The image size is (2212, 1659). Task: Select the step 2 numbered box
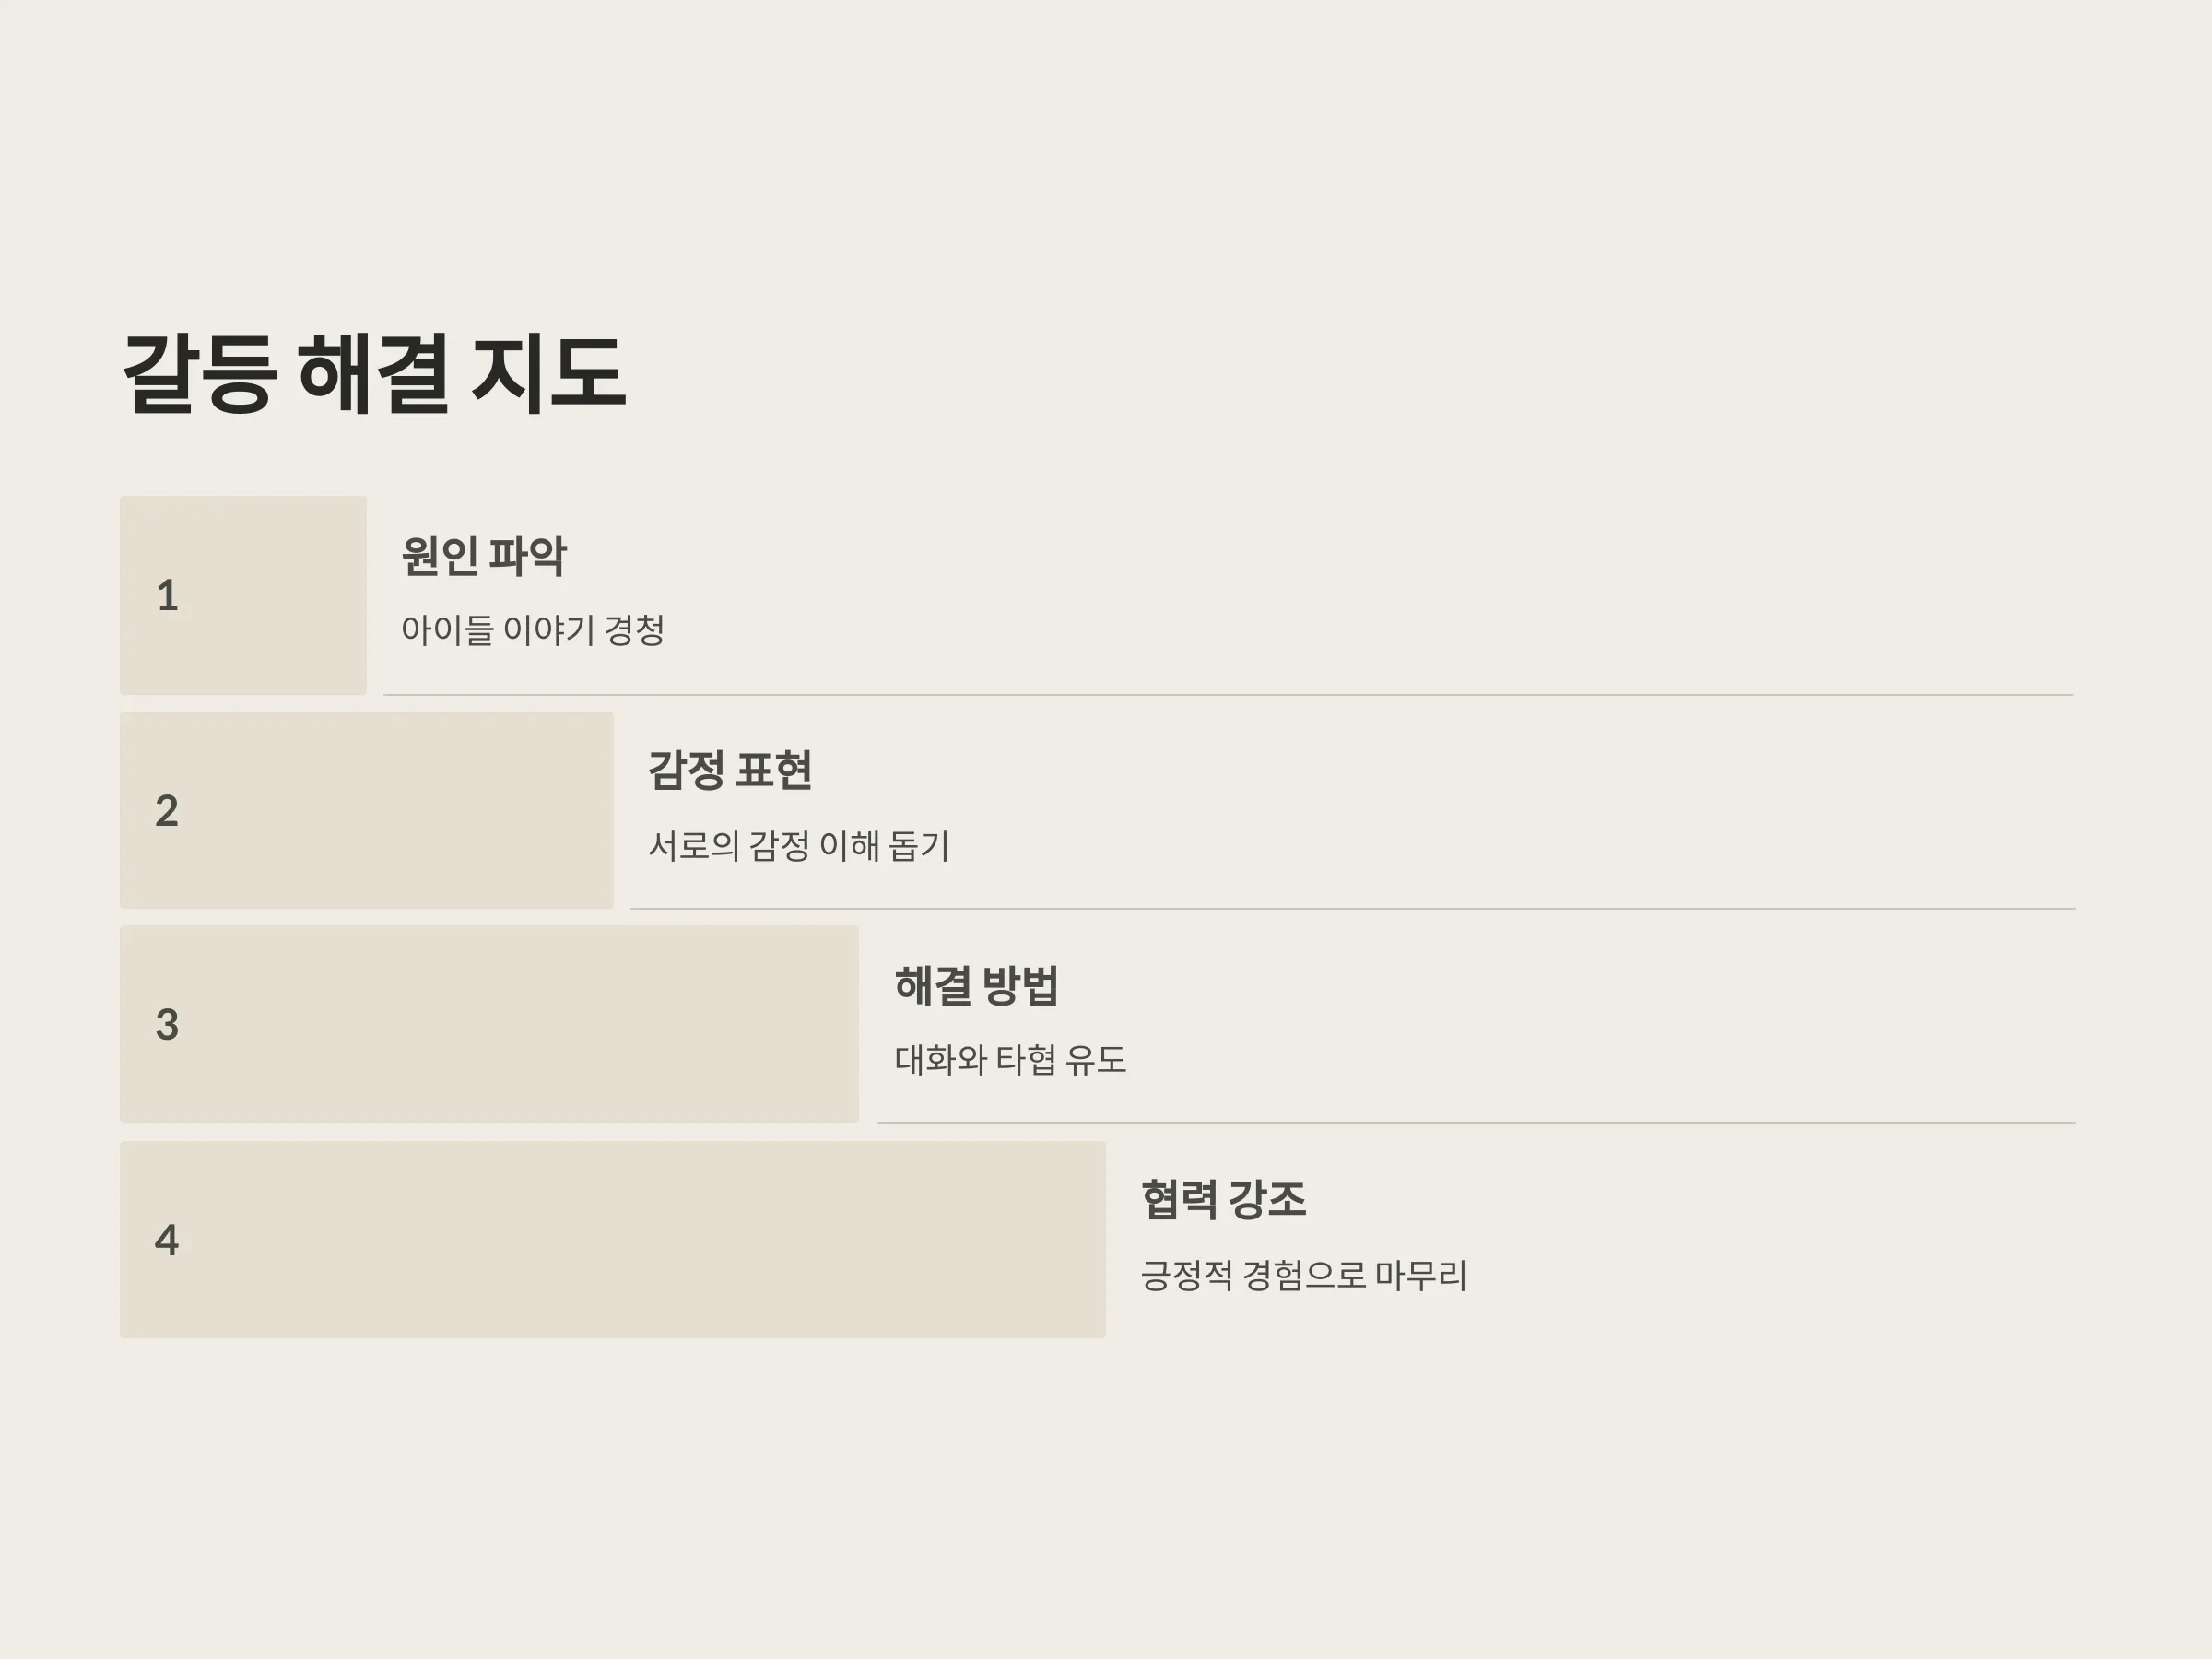pos(366,810)
